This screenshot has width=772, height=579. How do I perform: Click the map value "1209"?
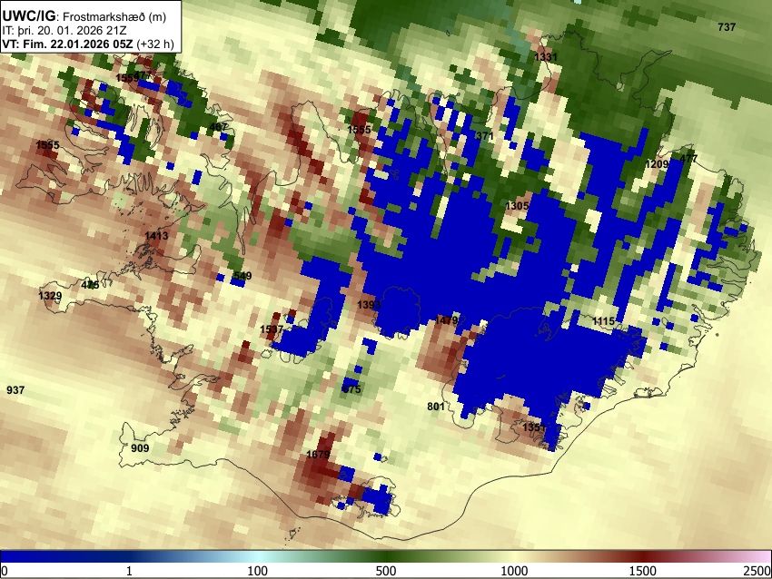(x=657, y=164)
